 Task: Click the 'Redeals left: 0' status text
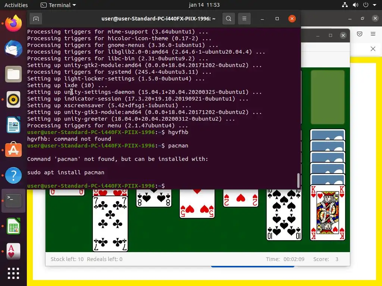click(104, 259)
